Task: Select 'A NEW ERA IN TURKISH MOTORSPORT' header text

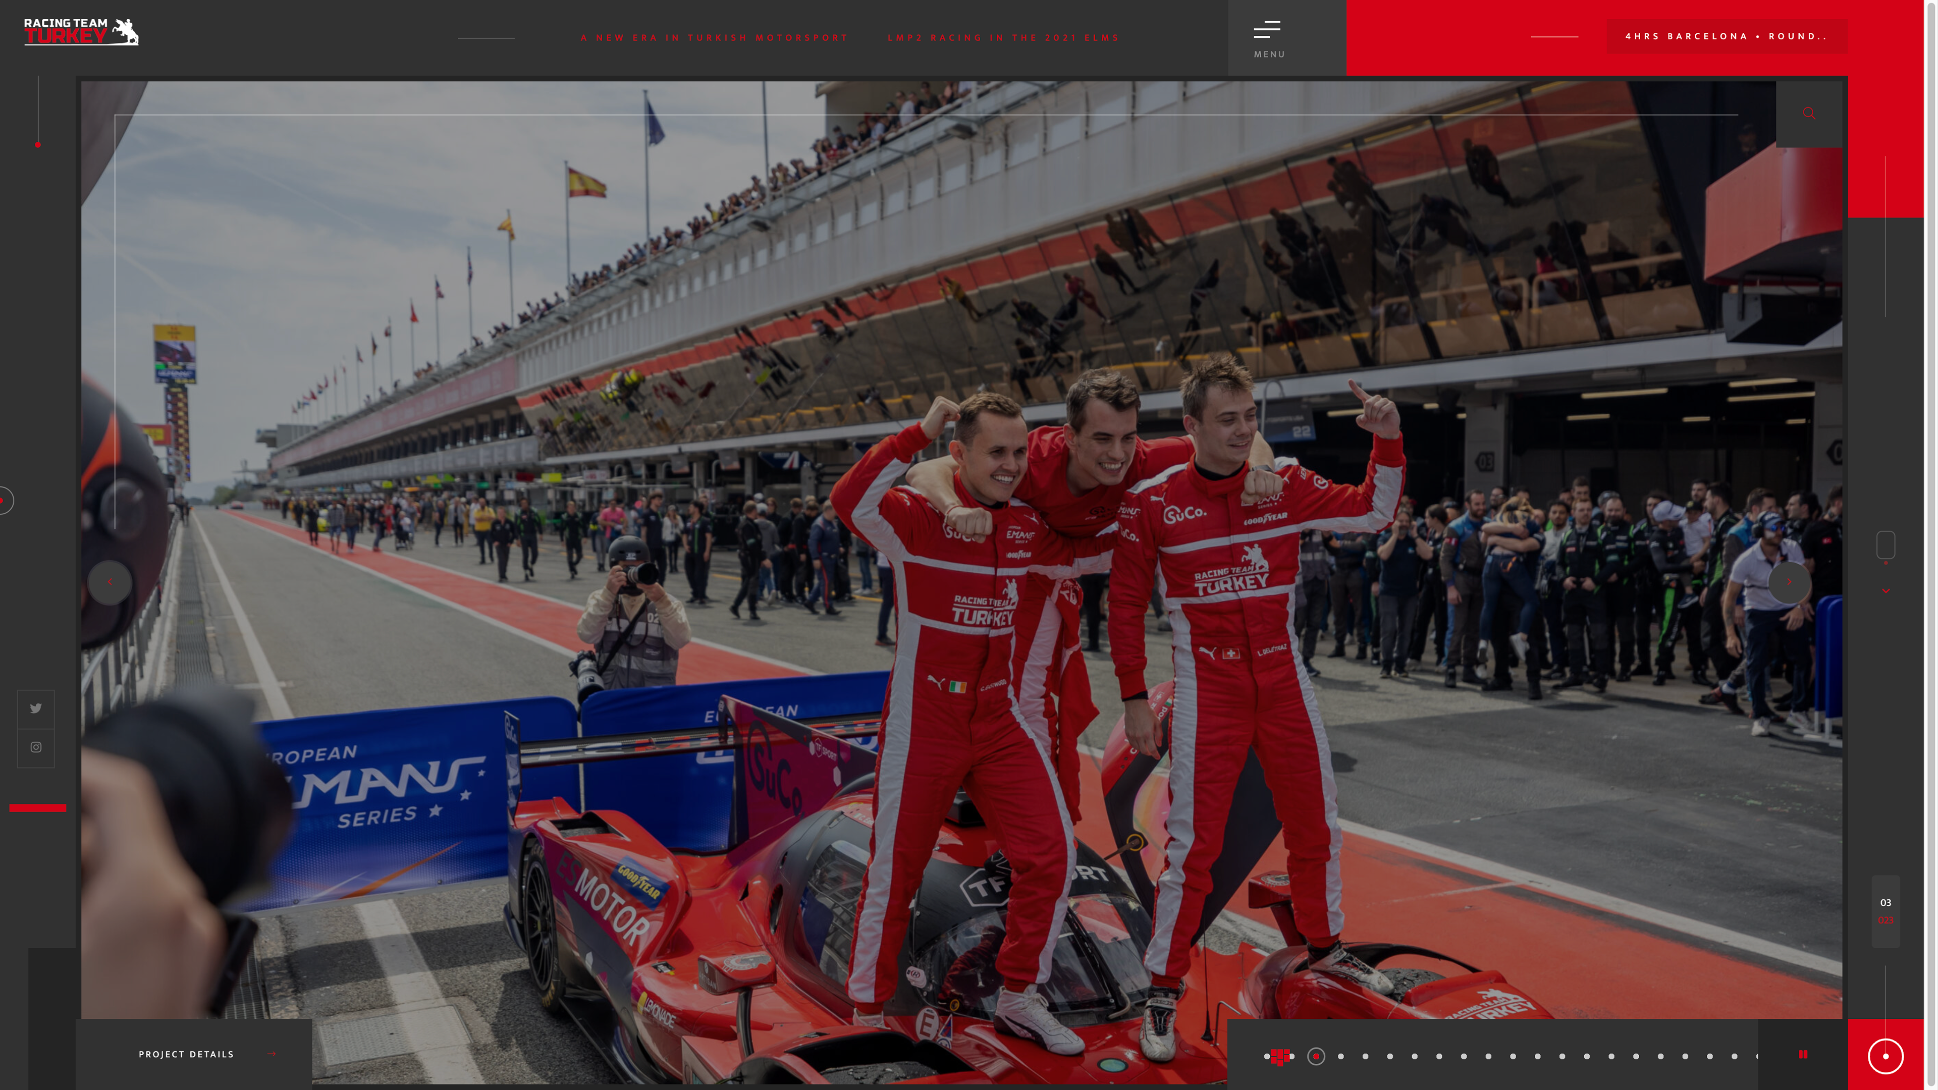Action: pyautogui.click(x=714, y=38)
